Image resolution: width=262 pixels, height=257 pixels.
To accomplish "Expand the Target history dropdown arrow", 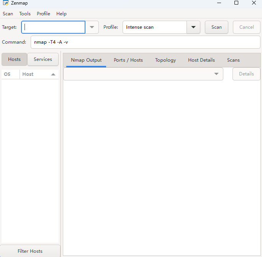I will [x=92, y=27].
